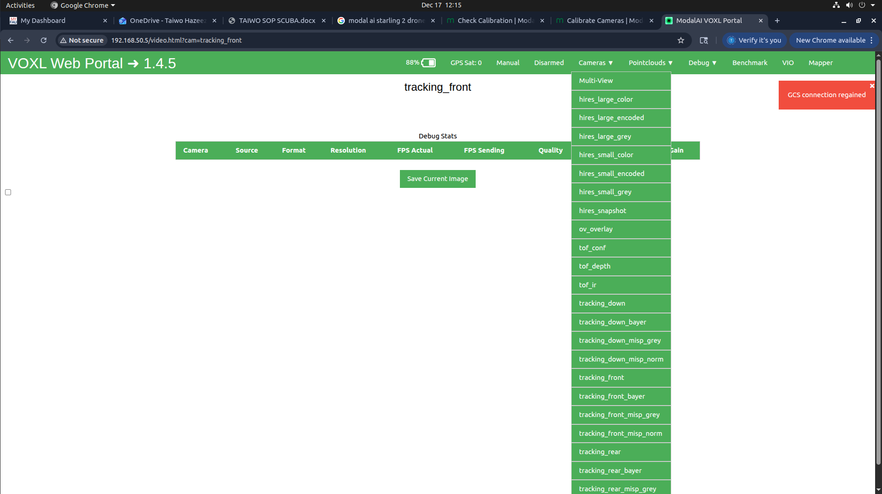Open a new browser tab
882x494 pixels.
[x=777, y=21]
